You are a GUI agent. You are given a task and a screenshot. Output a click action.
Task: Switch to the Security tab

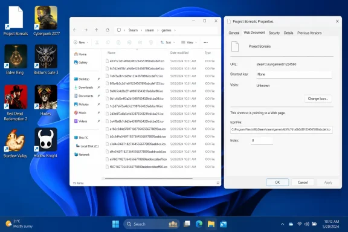274,33
